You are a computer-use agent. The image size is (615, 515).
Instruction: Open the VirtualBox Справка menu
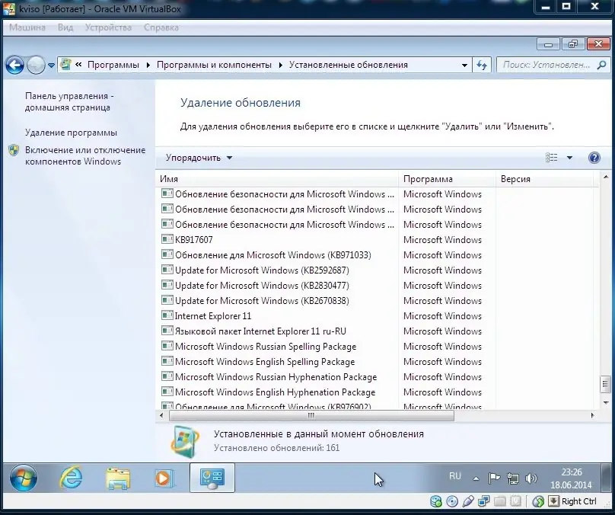pos(161,27)
